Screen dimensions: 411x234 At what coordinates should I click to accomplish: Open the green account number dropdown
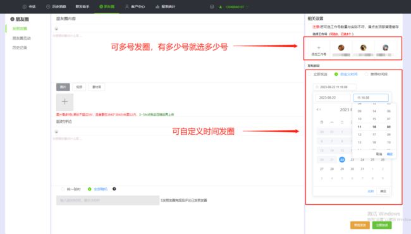point(233,7)
